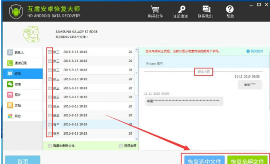
Task: Select the 照片 photo icon
Action: tap(10, 95)
